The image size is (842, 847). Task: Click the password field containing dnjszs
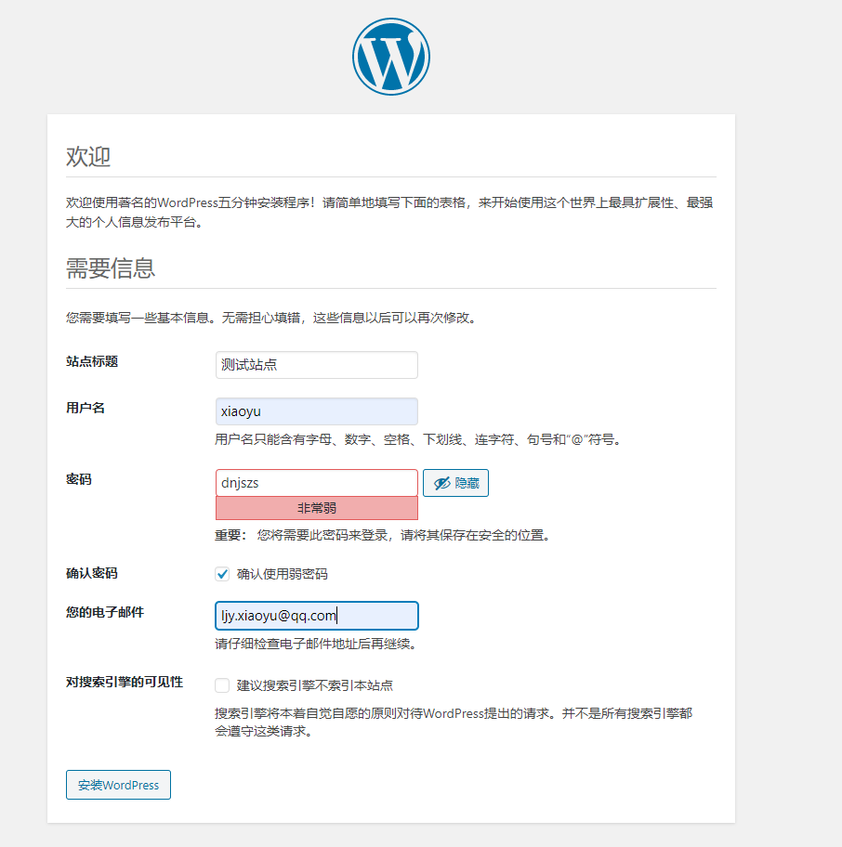coord(317,482)
